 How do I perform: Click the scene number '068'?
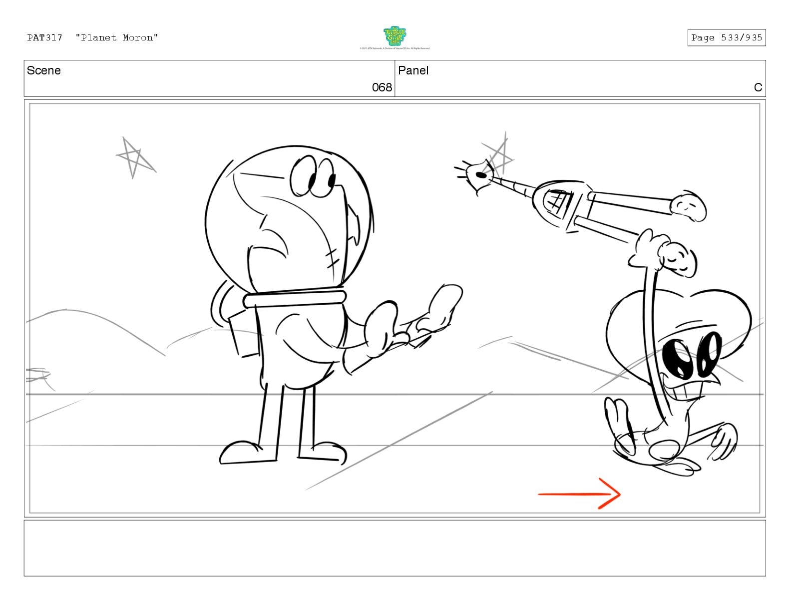point(382,87)
